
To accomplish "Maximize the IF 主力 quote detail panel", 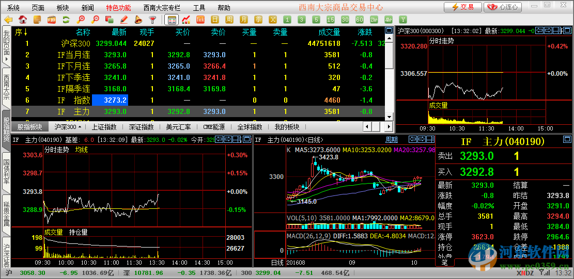I will click(x=567, y=139).
